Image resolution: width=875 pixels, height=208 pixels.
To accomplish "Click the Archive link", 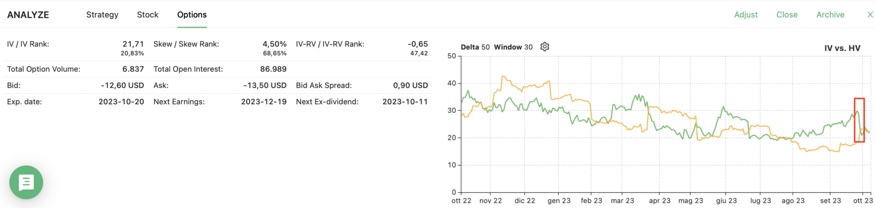I will pos(830,15).
